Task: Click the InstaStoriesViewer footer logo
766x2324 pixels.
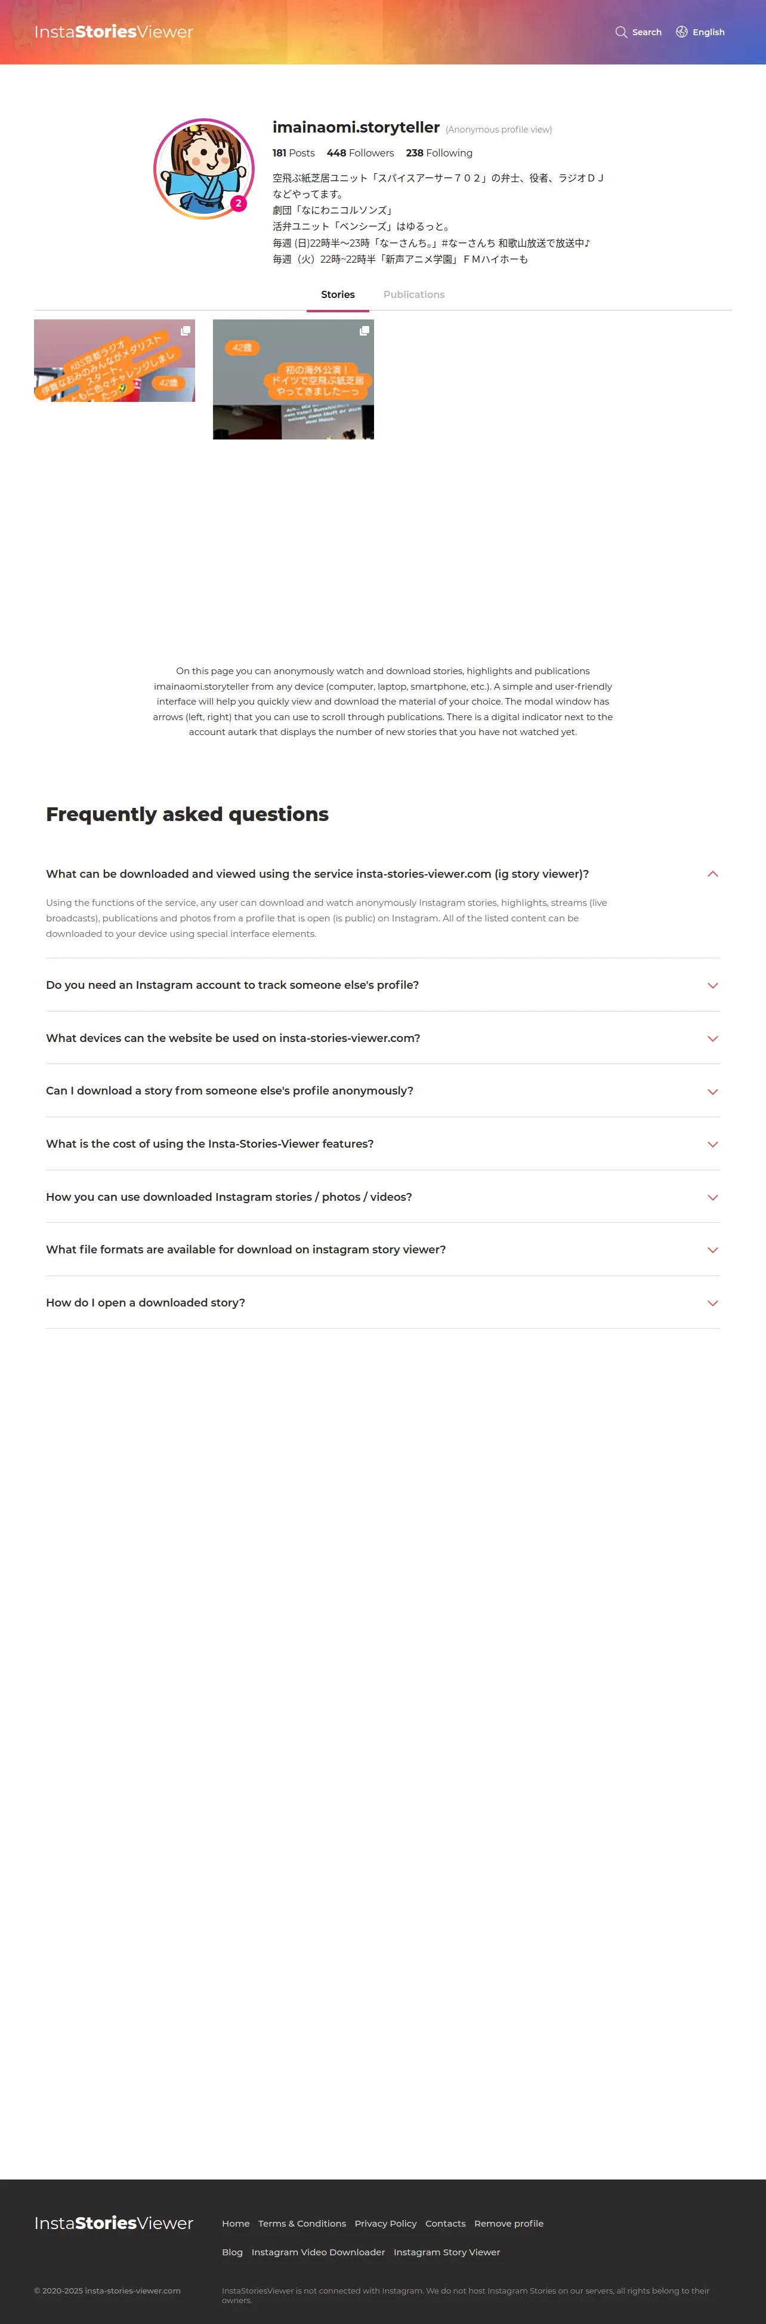Action: coord(113,2223)
